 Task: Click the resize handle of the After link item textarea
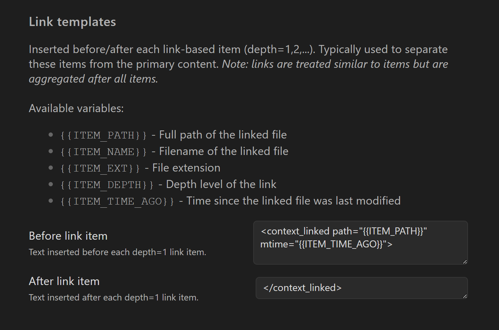click(x=464, y=296)
